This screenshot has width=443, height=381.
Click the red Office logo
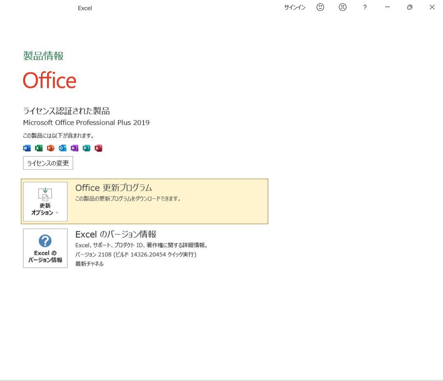(50, 80)
